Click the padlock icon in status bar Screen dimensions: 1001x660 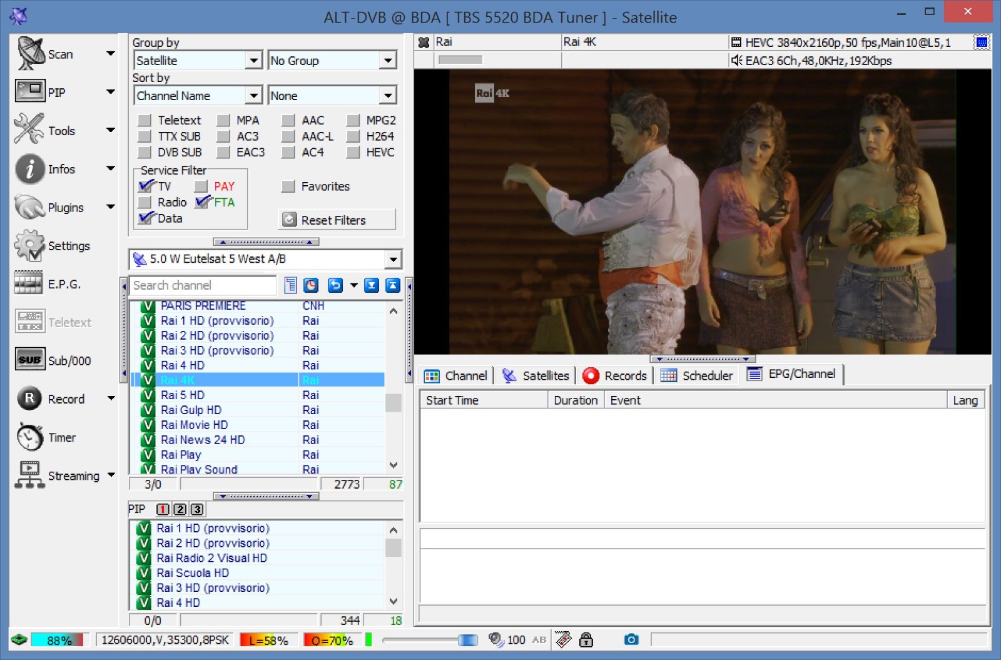coord(586,639)
